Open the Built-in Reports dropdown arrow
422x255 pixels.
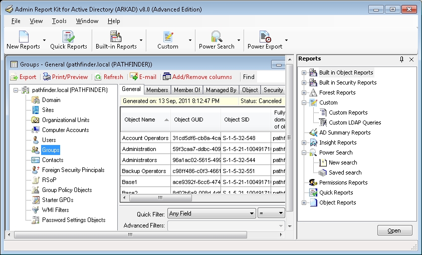pyautogui.click(x=141, y=40)
